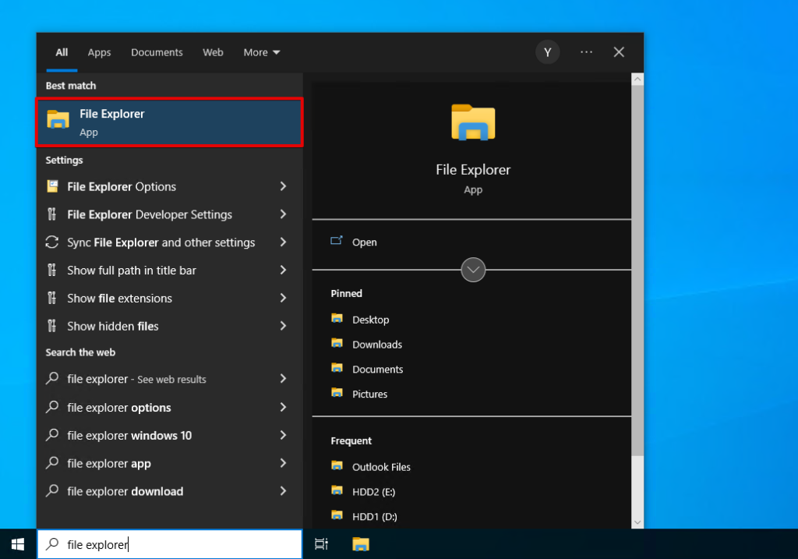Switch to the Web search tab
Screen dimensions: 798x559
point(212,51)
